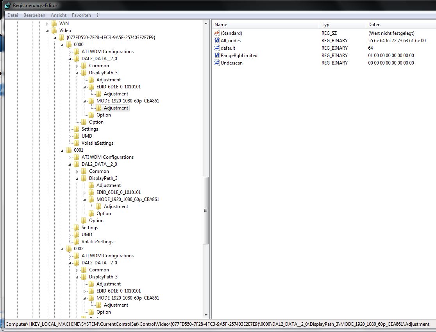Collapse DAL2_DATA__2_0 under 0000
The image size is (436, 332).
click(70, 59)
